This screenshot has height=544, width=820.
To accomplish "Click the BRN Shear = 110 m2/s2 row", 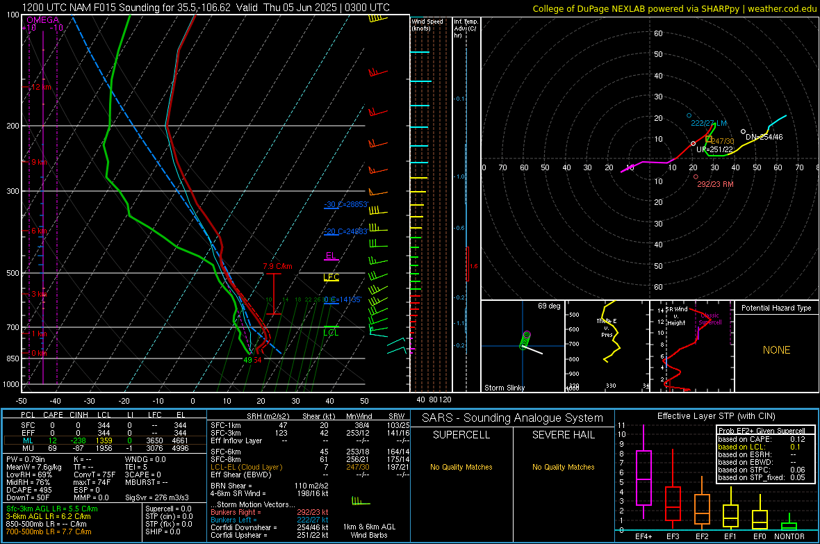I will (x=270, y=486).
